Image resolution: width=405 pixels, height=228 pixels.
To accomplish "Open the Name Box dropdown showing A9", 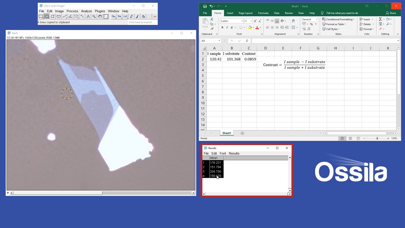I will click(x=219, y=41).
